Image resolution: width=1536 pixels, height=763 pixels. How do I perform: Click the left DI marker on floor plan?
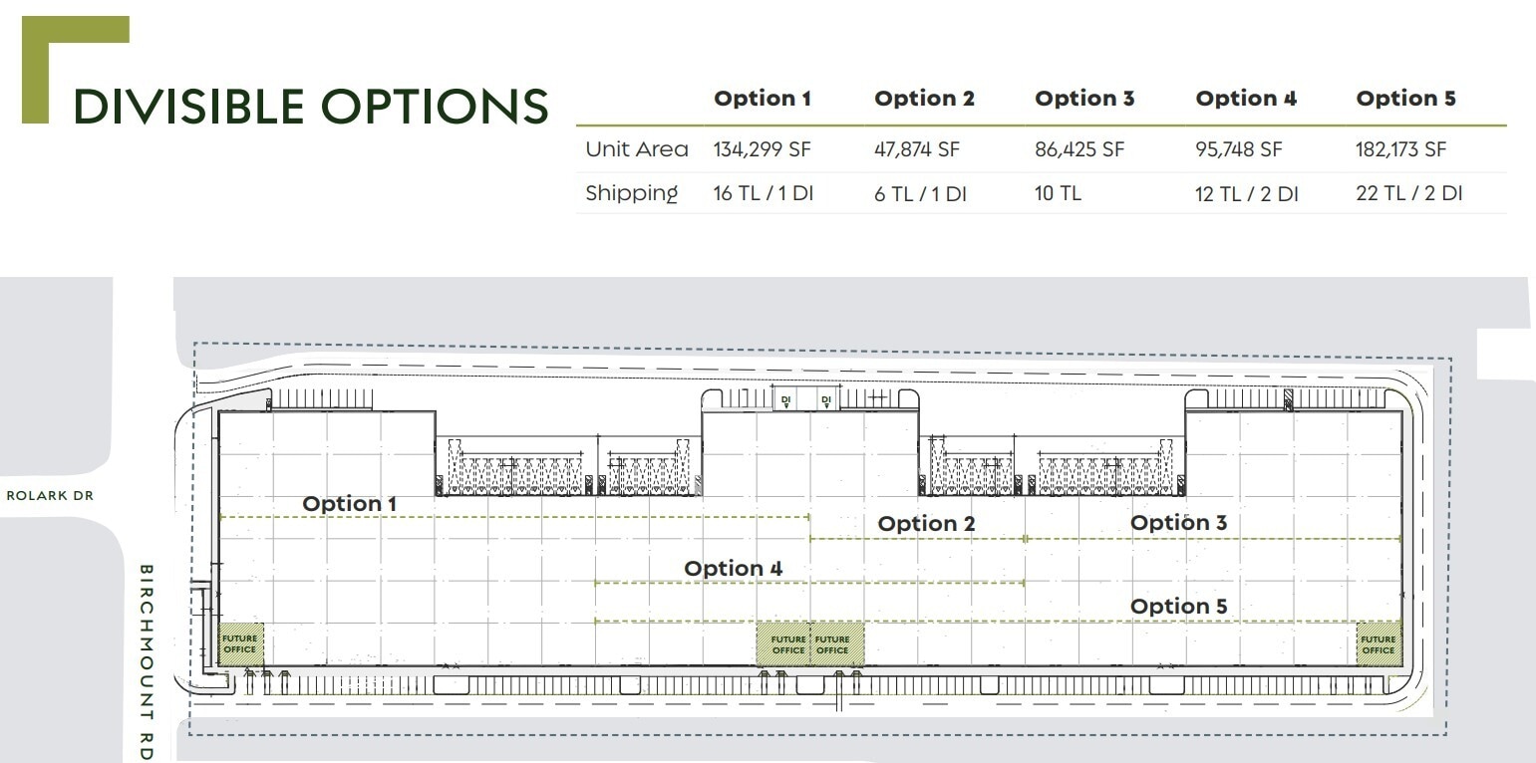tap(785, 400)
